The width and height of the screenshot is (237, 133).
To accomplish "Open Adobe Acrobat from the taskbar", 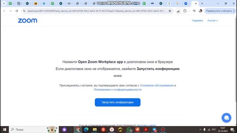I will (x=146, y=130).
